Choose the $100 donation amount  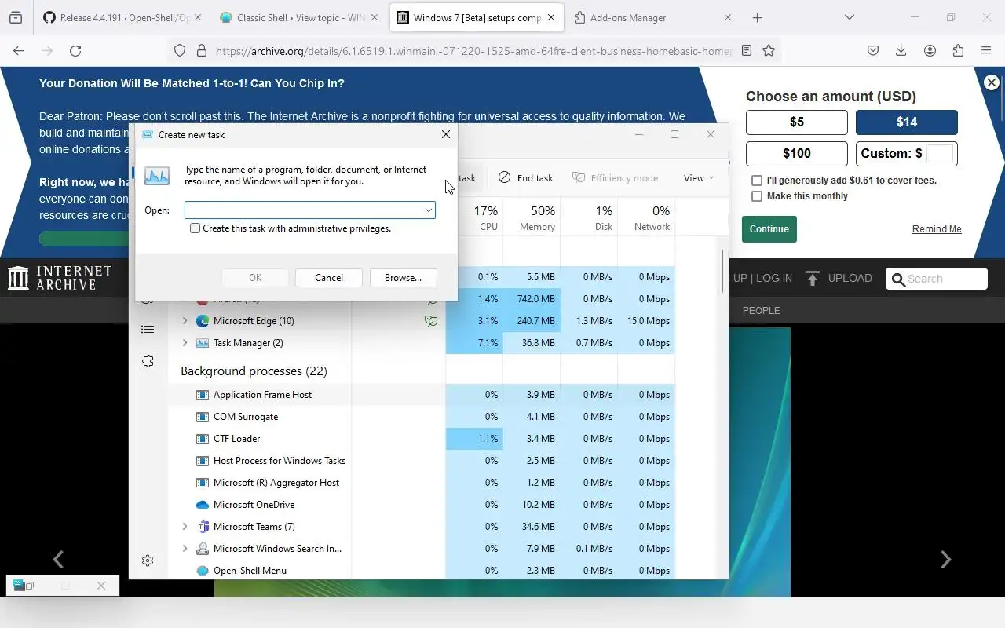(x=797, y=153)
